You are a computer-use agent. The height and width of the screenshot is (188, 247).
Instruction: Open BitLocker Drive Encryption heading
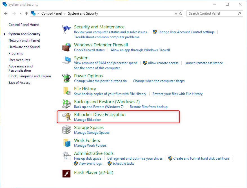point(100,115)
